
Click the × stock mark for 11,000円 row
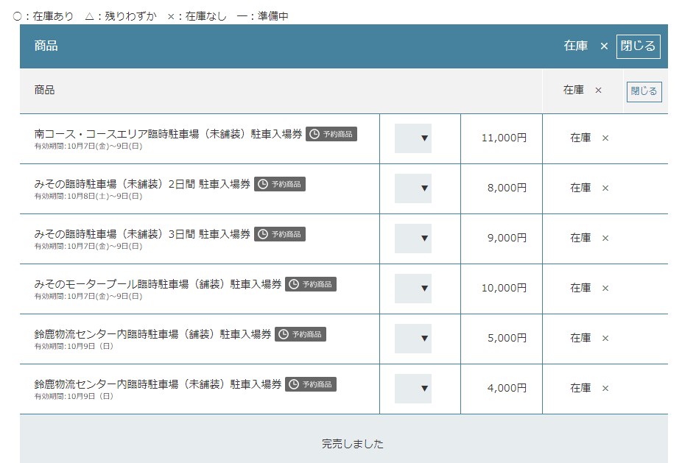point(605,138)
